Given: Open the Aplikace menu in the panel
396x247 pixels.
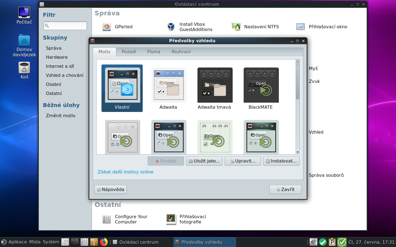Looking at the screenshot, I should (x=14, y=242).
